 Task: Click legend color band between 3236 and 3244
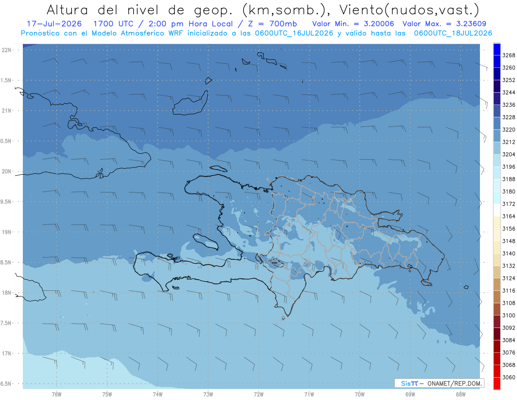[x=496, y=98]
